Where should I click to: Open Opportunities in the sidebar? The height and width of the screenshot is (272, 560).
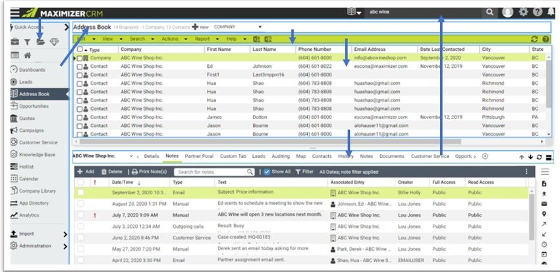[34, 107]
